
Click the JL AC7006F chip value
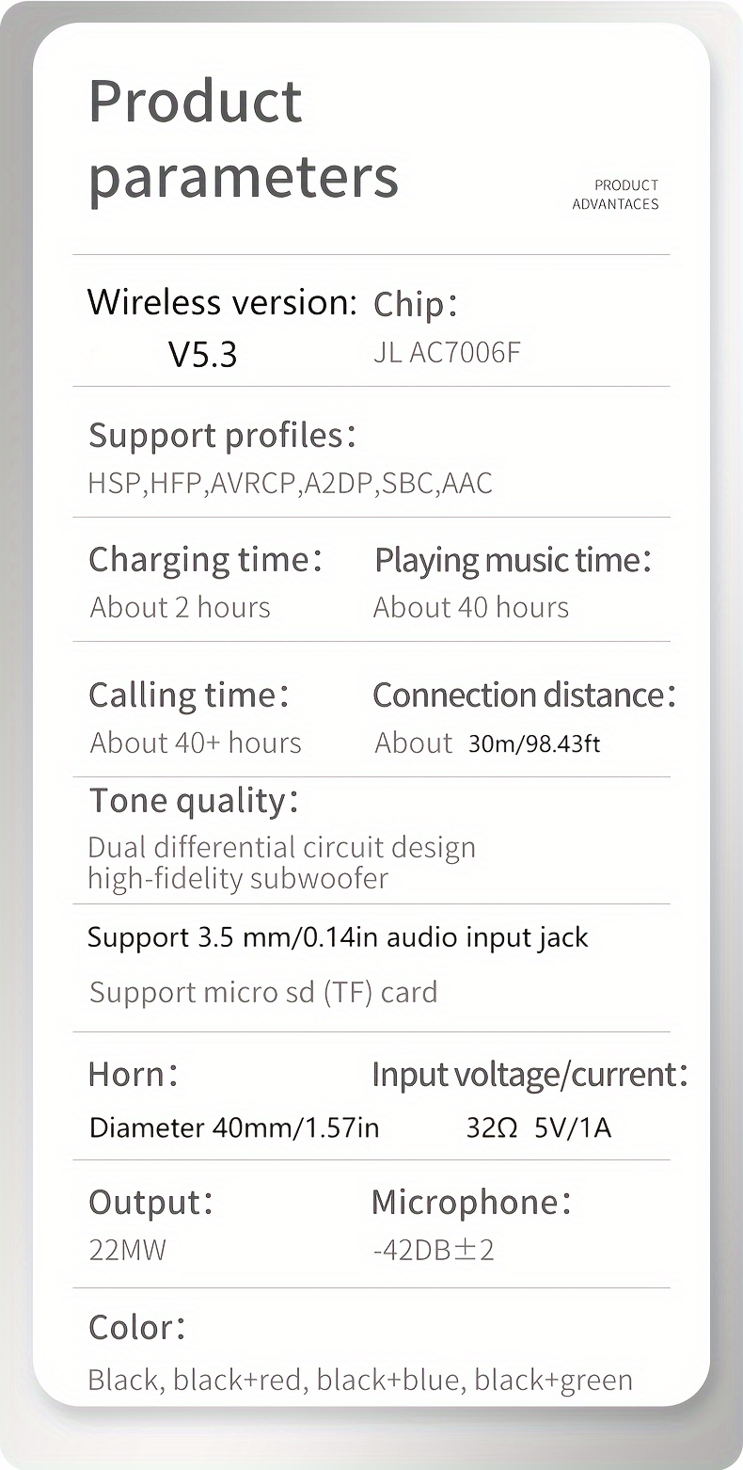point(447,353)
